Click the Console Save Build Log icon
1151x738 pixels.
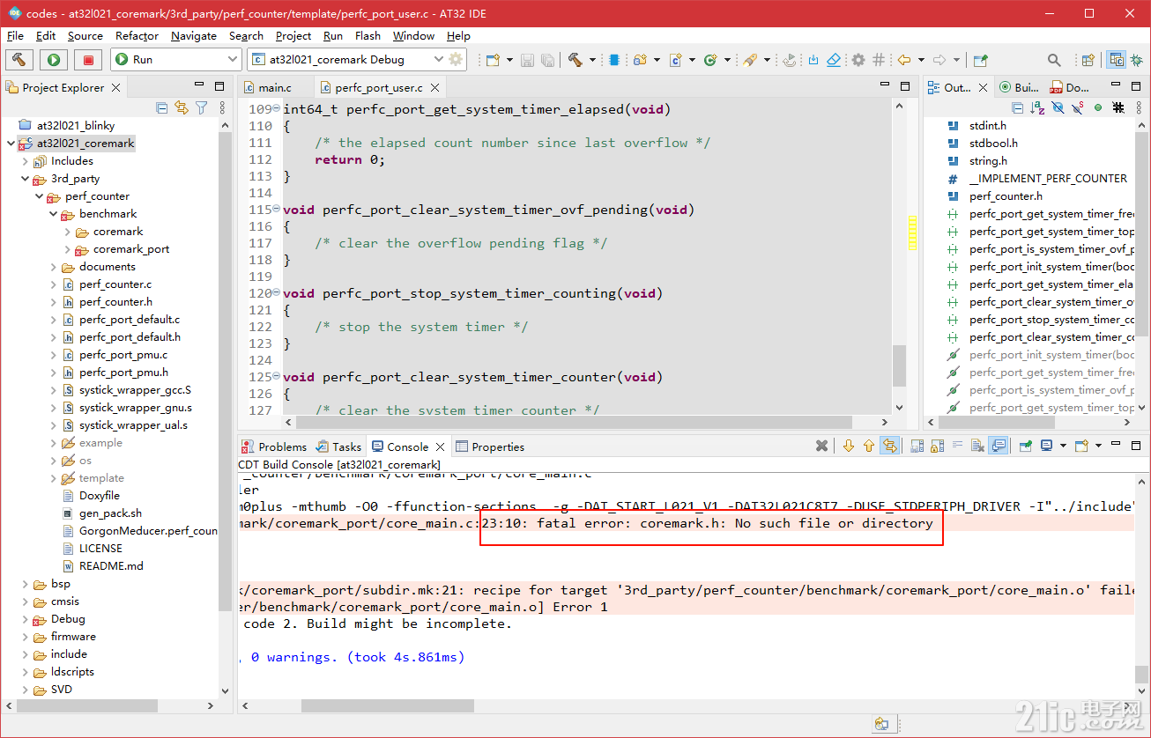point(917,446)
